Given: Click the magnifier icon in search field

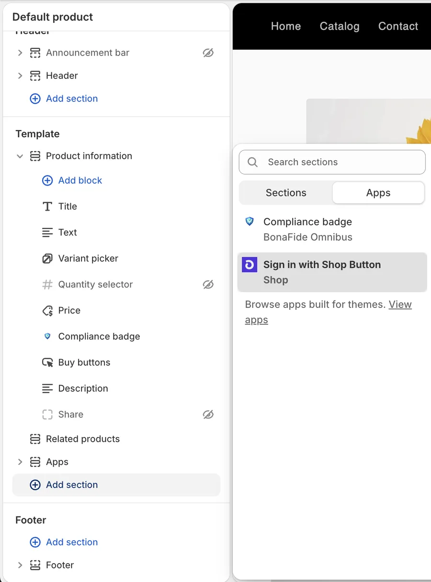Looking at the screenshot, I should click(253, 162).
